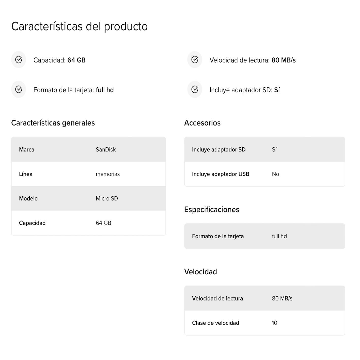The image size is (360, 360).
Task: Click the Especificaciones section title
Action: tap(212, 210)
